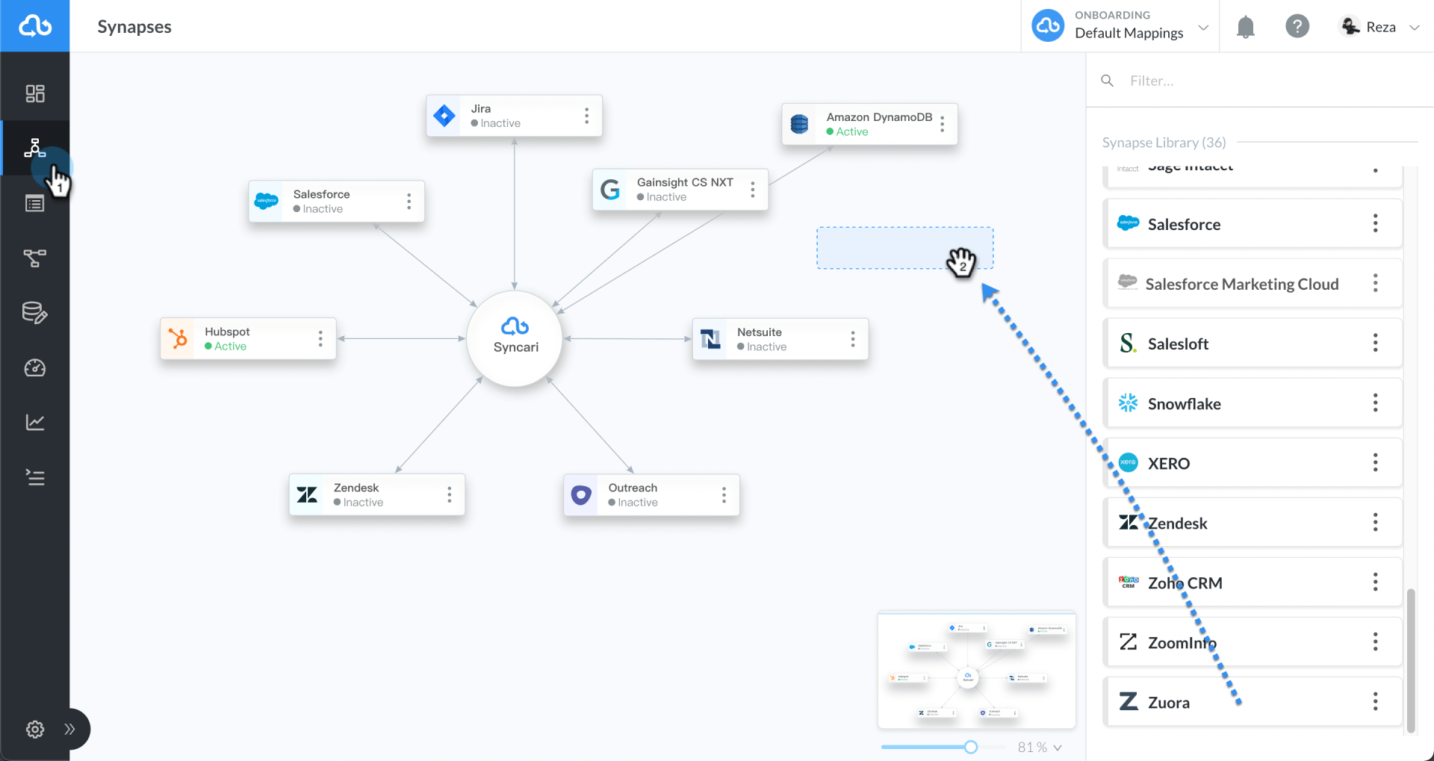Select the Synapses network icon in sidebar
This screenshot has height=761, width=1434.
tap(35, 148)
